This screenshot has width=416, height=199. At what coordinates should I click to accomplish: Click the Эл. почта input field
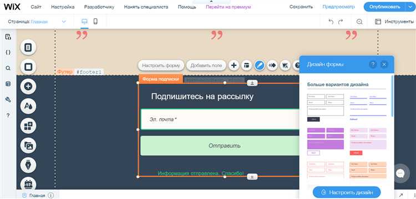(x=220, y=119)
